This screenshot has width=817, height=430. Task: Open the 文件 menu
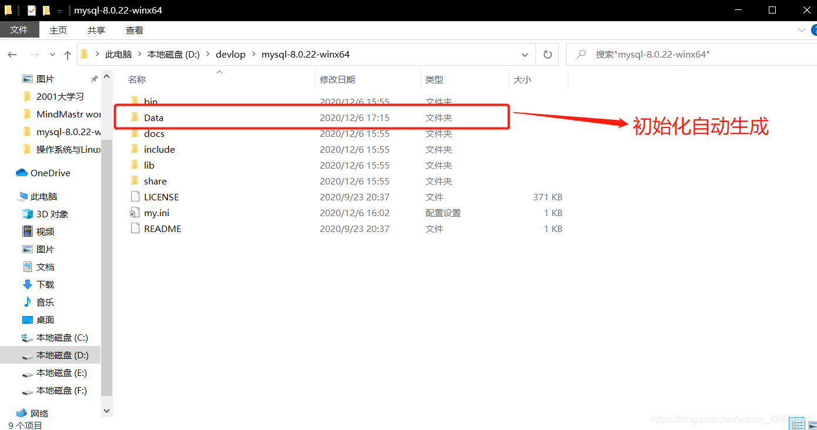click(19, 29)
